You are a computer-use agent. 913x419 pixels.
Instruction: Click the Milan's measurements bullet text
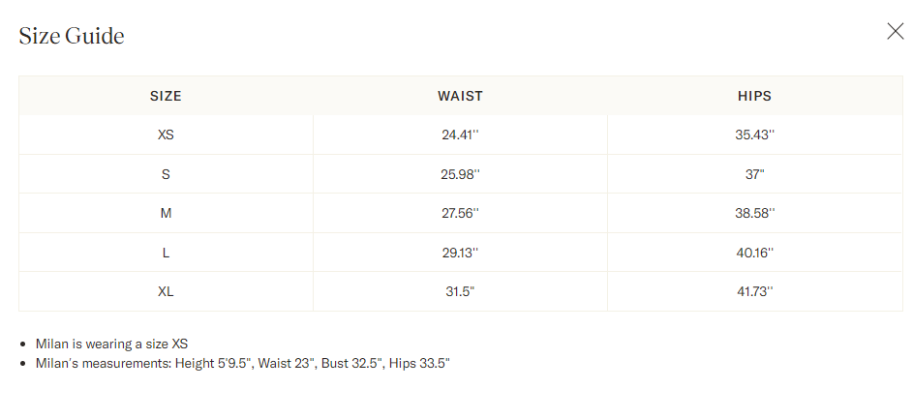point(243,364)
